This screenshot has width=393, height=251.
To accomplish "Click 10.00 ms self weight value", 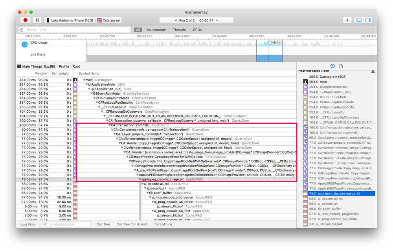I will point(64,198).
